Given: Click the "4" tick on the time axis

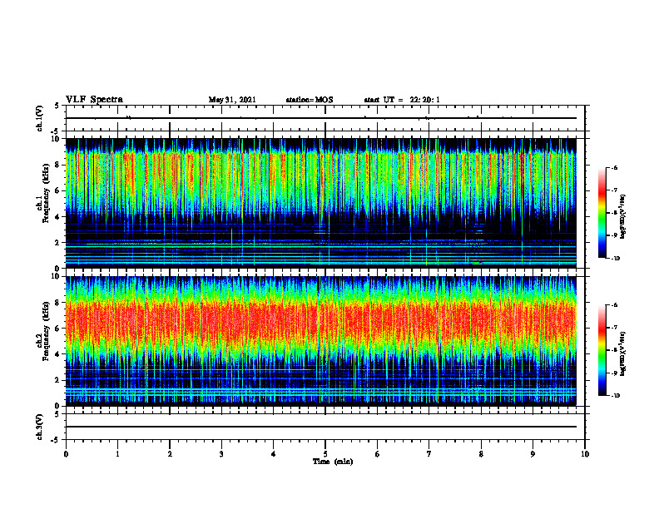Looking at the screenshot, I should (274, 454).
